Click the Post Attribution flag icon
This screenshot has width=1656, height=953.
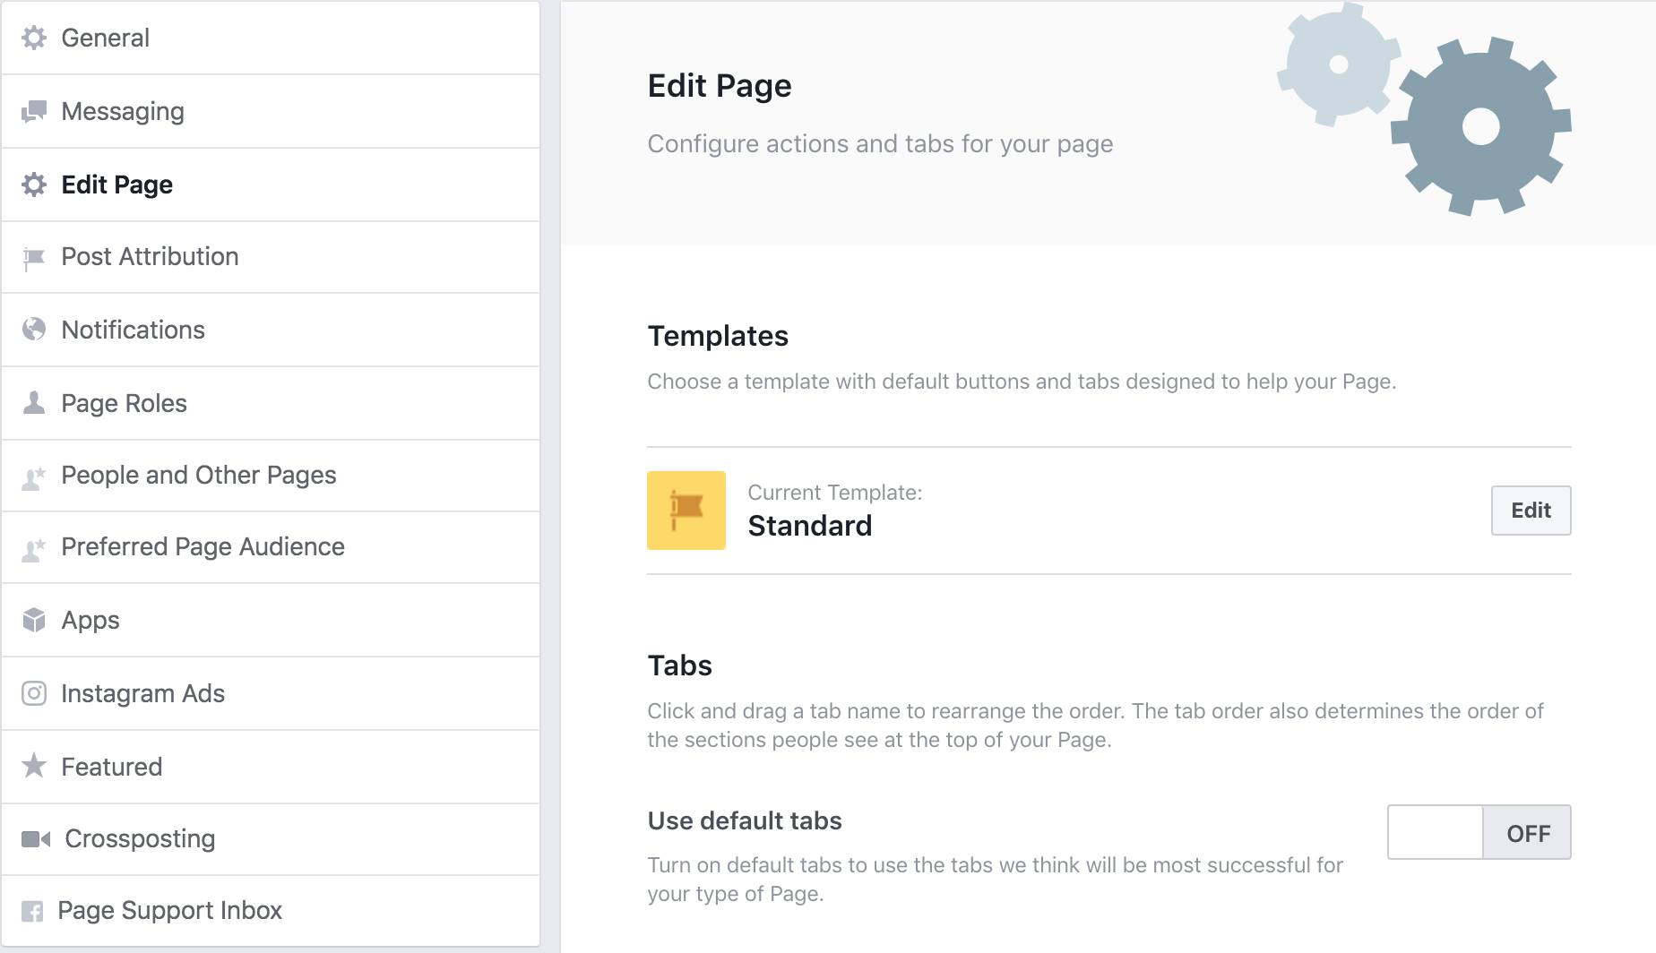(34, 258)
